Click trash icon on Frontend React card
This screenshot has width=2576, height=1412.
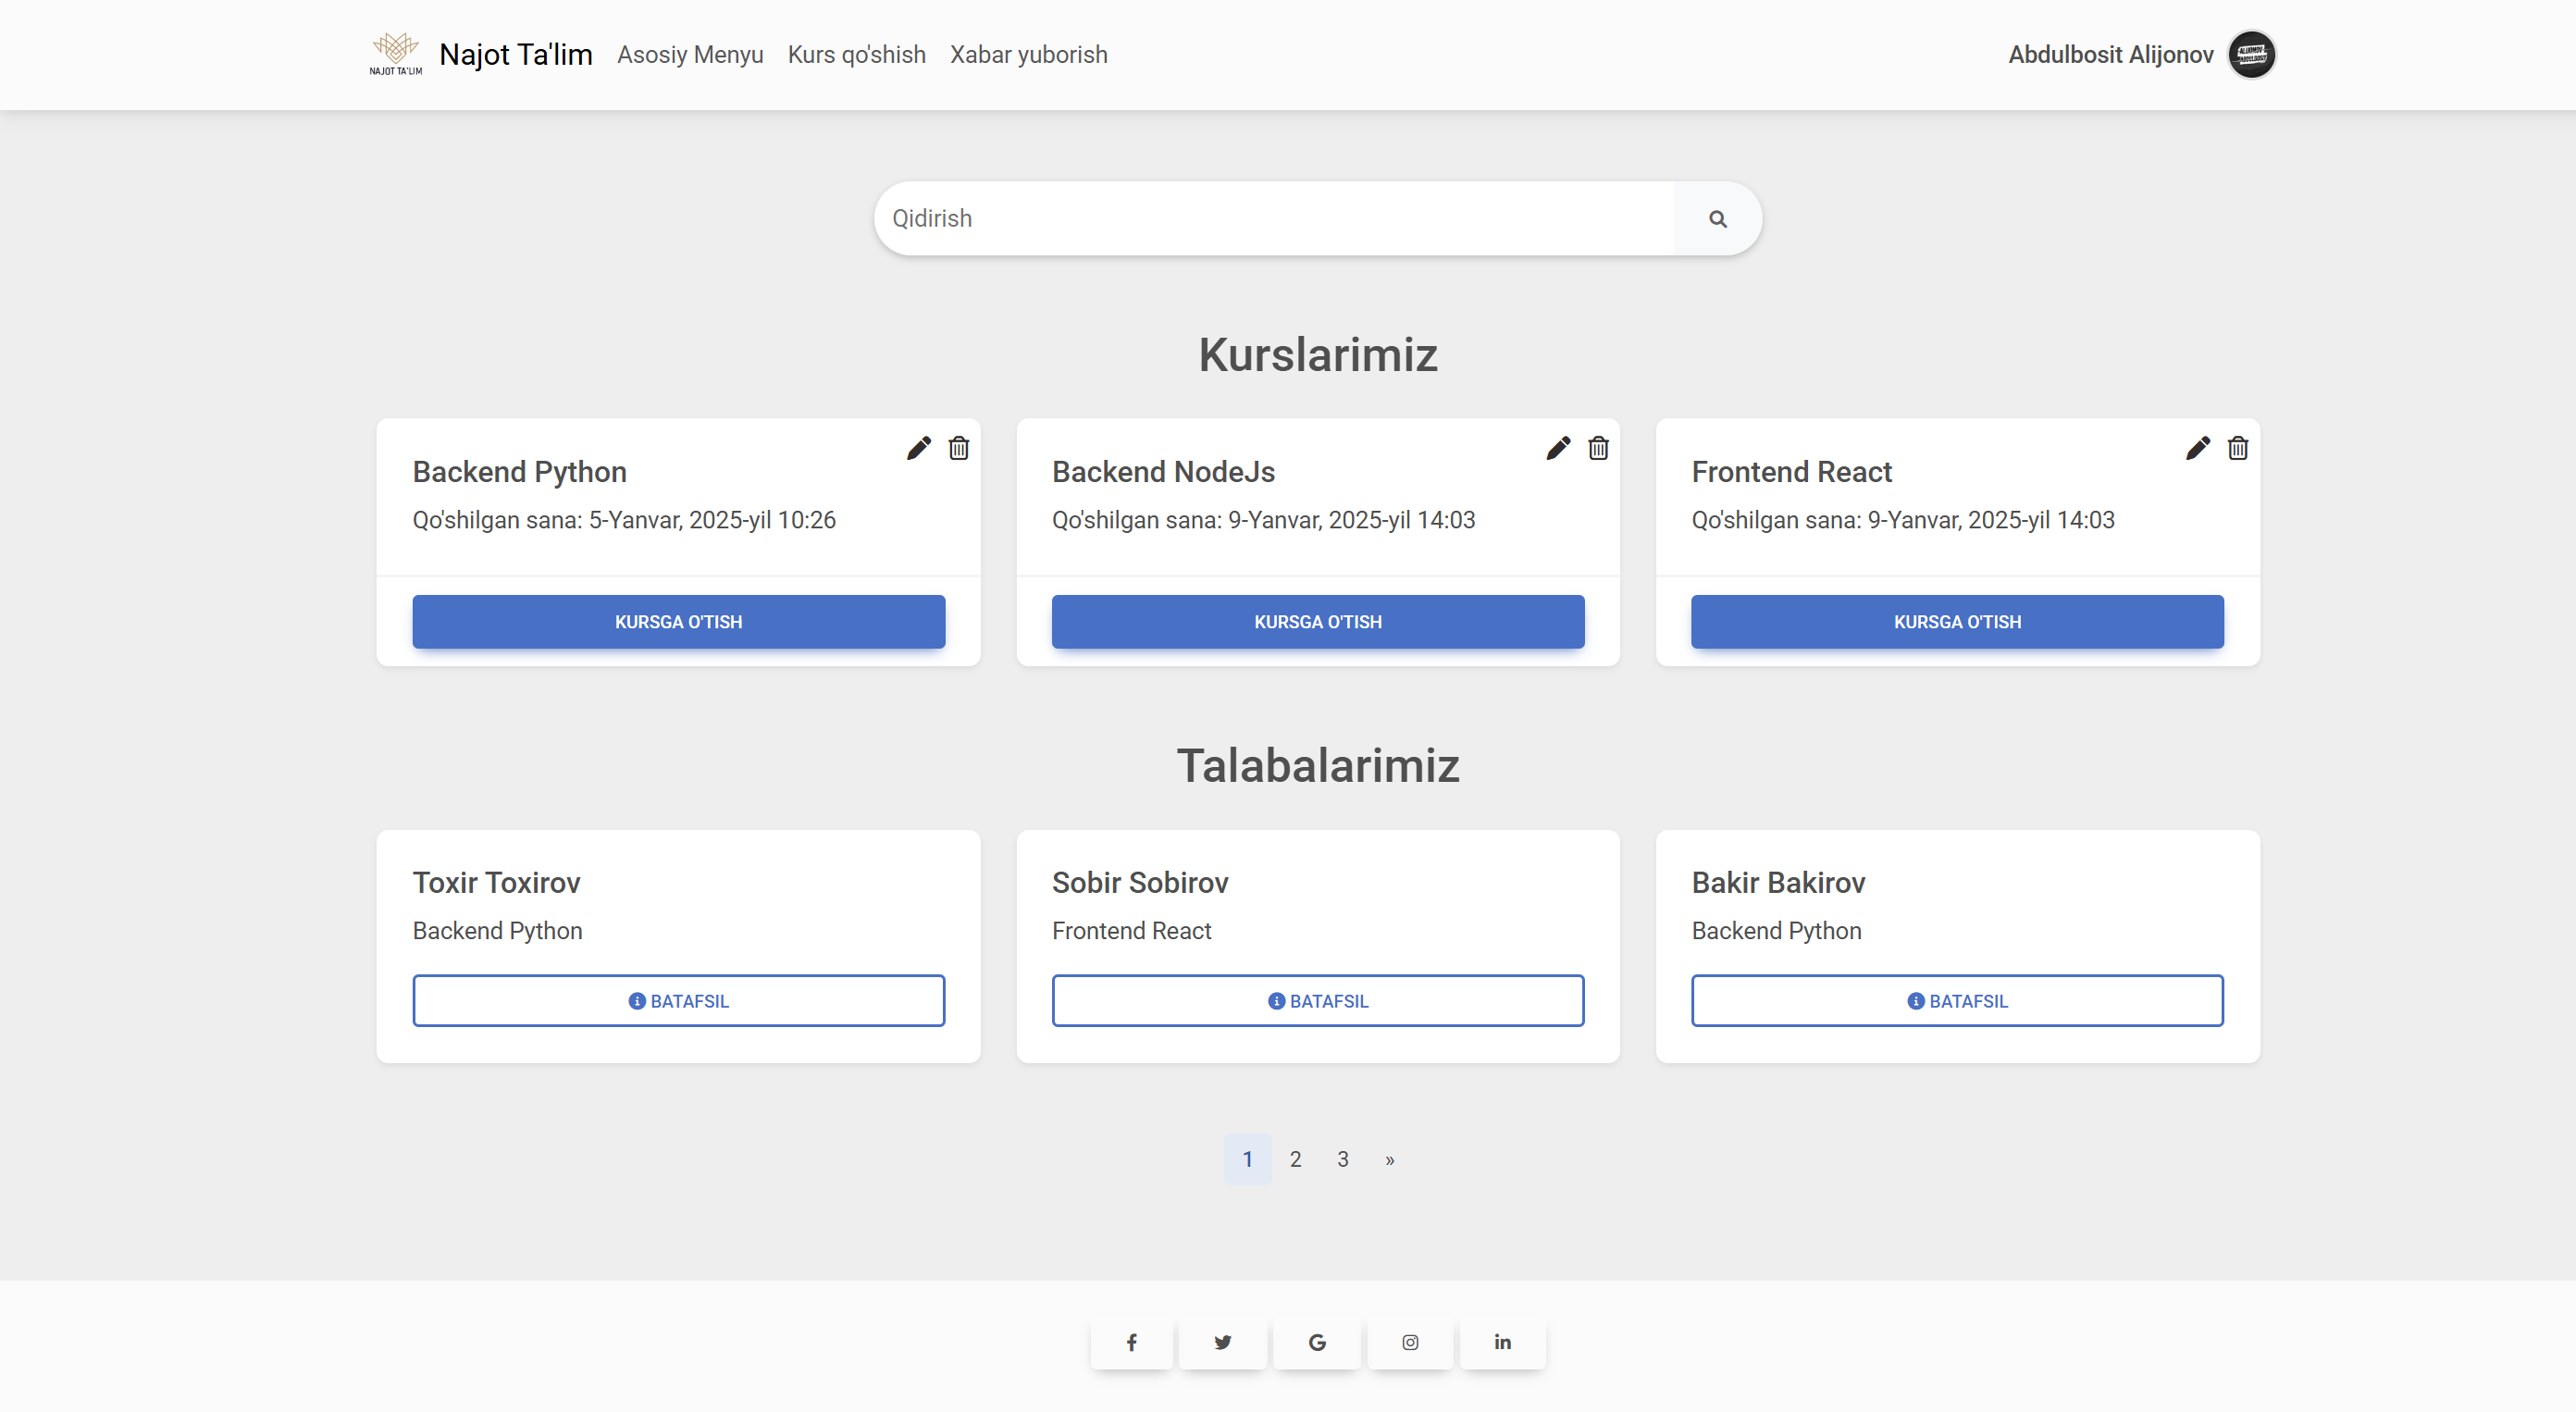click(2237, 448)
